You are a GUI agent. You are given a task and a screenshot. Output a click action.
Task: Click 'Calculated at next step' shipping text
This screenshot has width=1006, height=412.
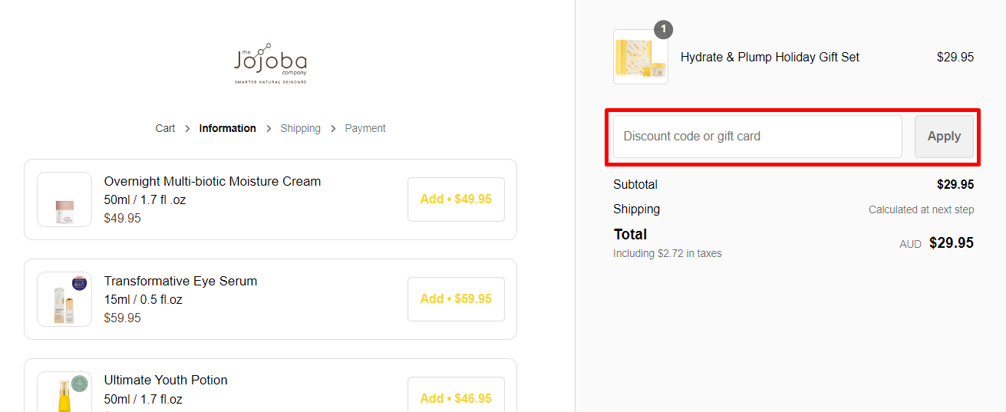click(x=921, y=209)
